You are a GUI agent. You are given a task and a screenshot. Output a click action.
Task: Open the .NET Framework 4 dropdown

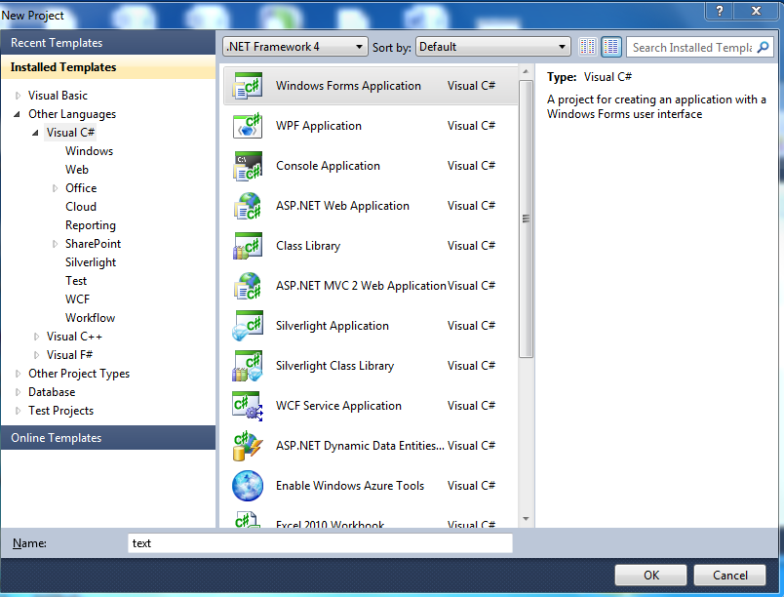pyautogui.click(x=295, y=47)
